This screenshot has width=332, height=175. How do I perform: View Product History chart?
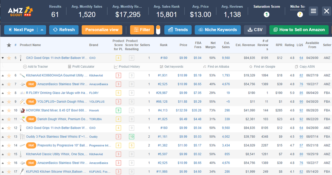click(127, 67)
